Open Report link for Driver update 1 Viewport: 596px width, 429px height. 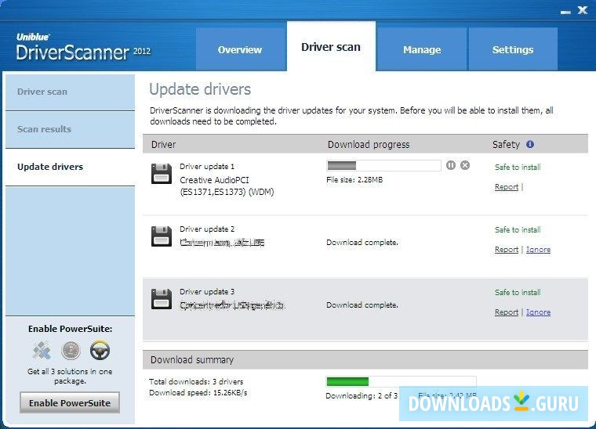[507, 187]
